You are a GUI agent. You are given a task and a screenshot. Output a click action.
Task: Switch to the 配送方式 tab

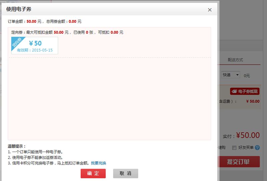click(x=235, y=60)
